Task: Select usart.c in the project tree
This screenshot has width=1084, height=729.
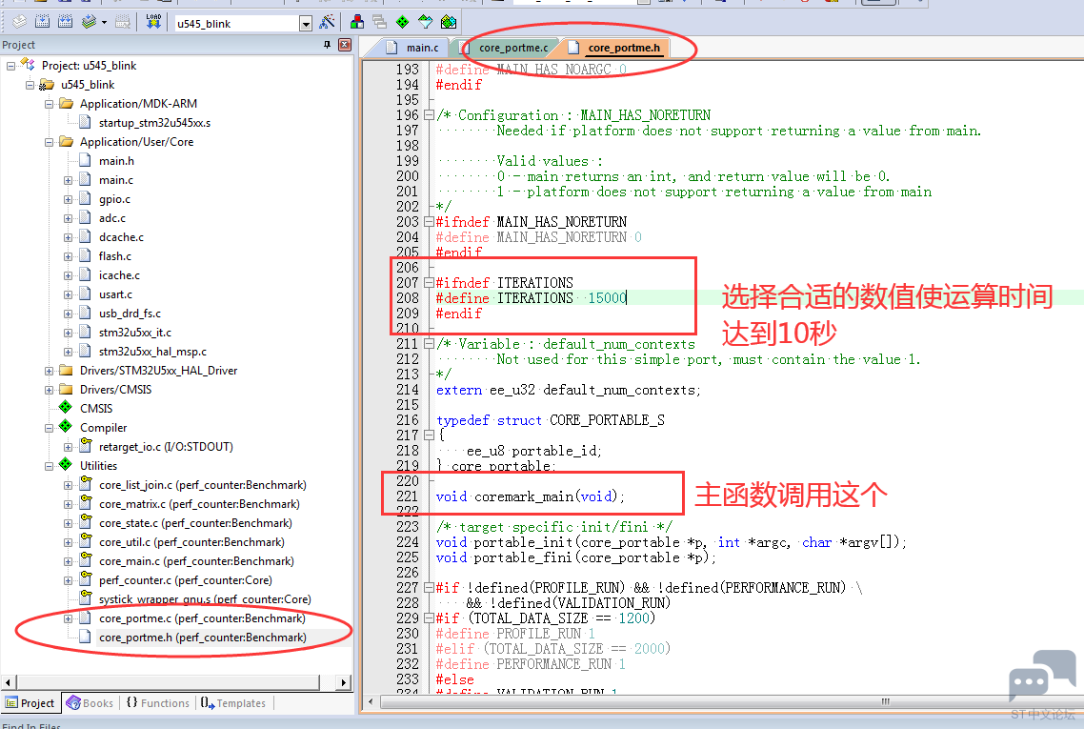Action: (115, 294)
